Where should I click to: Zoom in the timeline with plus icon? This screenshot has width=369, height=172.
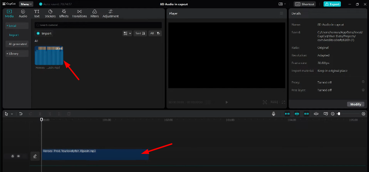[363, 114]
